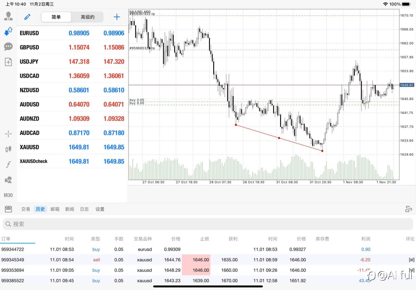
Task: Switch quotes view to 简单 mode
Action: (x=56, y=17)
